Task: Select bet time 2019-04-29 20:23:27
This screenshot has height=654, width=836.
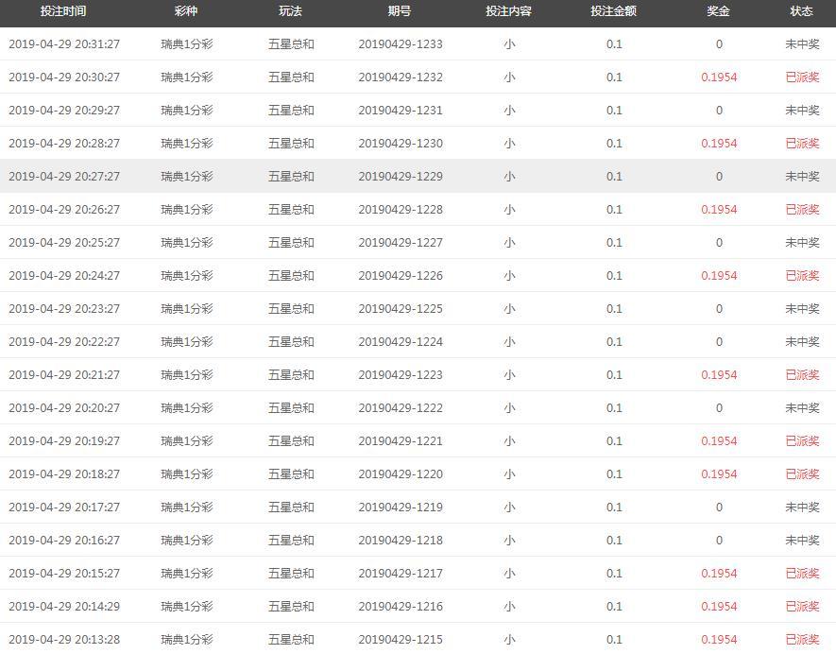Action: pos(64,309)
